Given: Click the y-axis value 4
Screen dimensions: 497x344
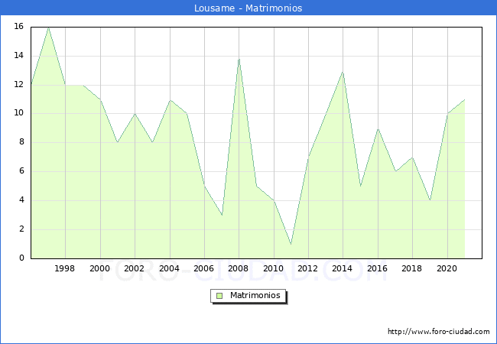Looking at the screenshot, I should point(21,200).
